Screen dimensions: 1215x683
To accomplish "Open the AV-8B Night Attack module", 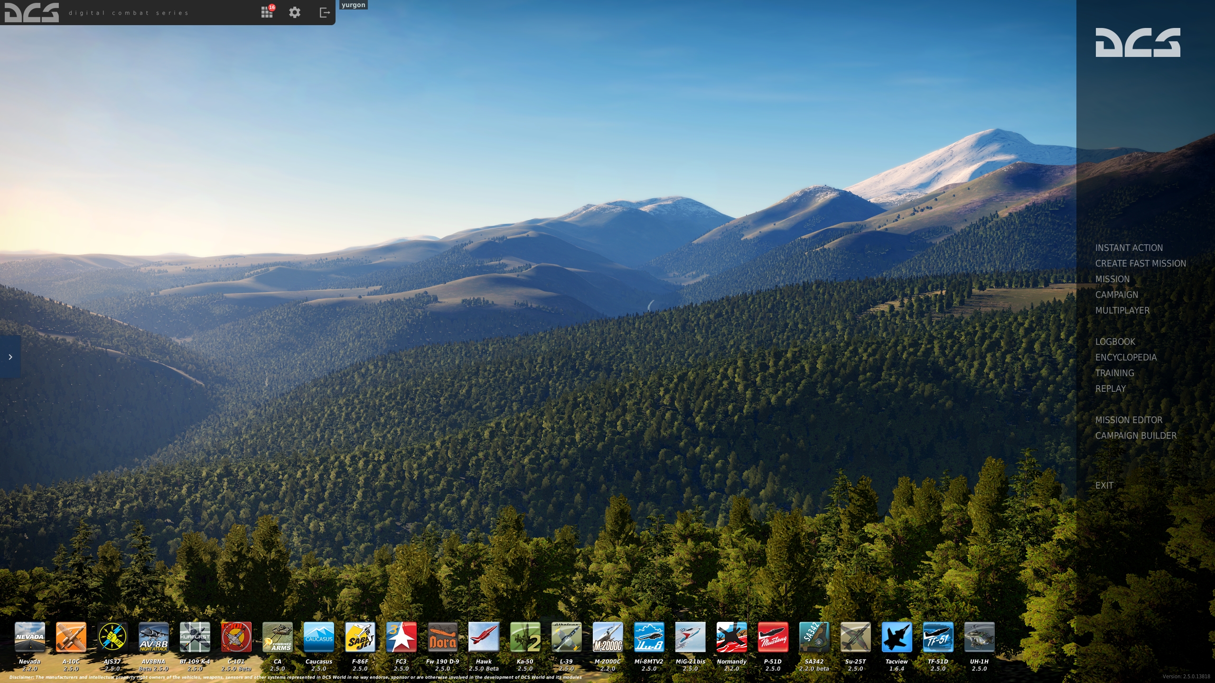I will click(154, 638).
